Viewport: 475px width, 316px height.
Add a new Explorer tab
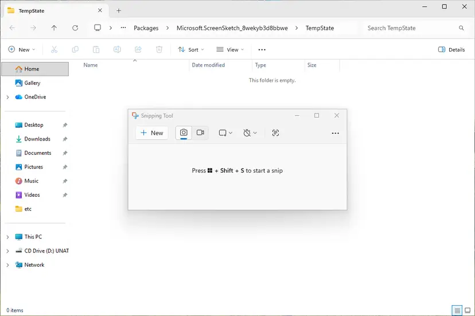tap(119, 10)
